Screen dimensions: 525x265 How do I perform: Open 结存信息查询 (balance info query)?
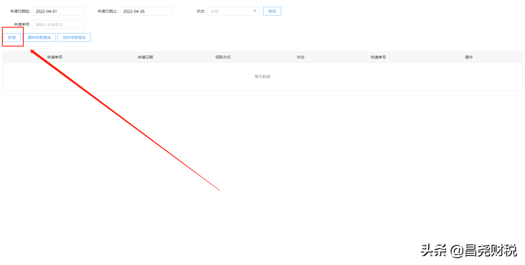pyautogui.click(x=74, y=37)
